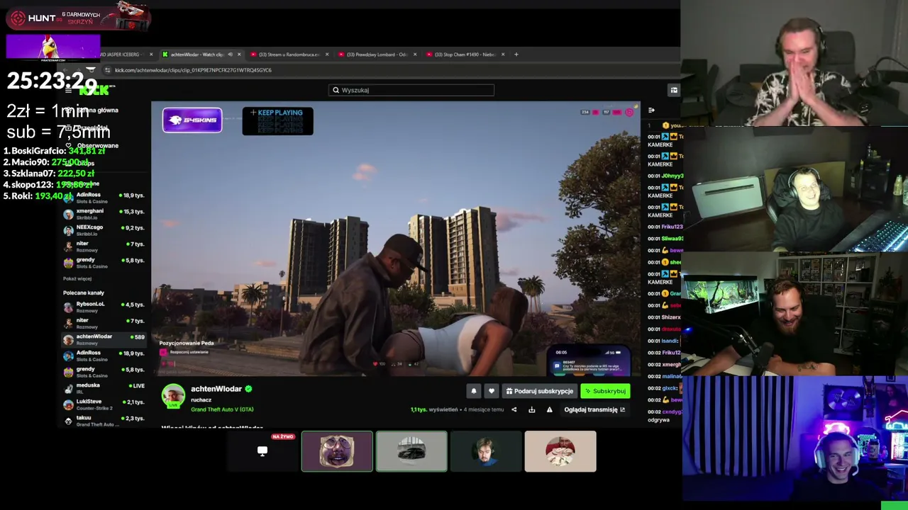Switch to the Stop Cham #1490 tab
The height and width of the screenshot is (510, 908).
465,55
